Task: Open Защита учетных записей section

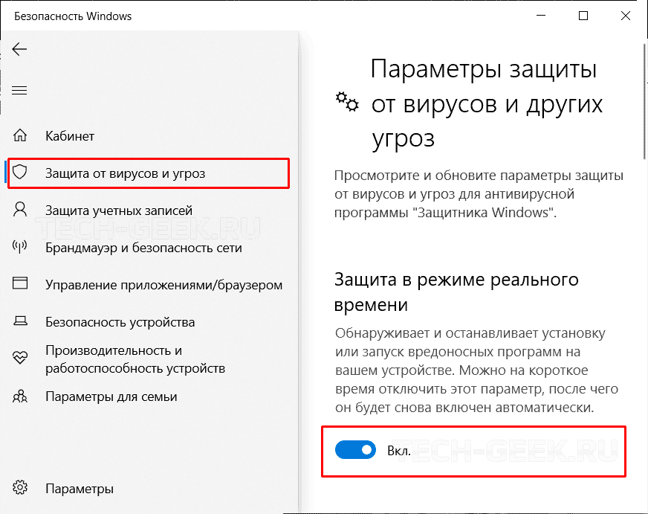Action: (x=119, y=211)
